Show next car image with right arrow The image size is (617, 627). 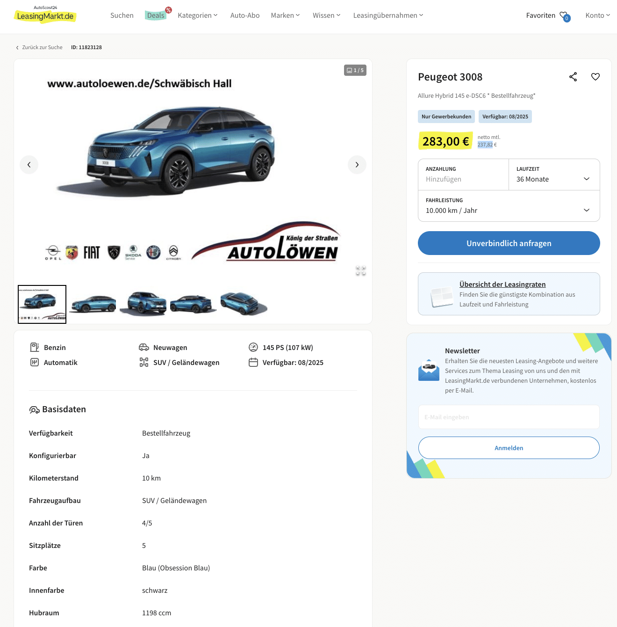tap(357, 165)
